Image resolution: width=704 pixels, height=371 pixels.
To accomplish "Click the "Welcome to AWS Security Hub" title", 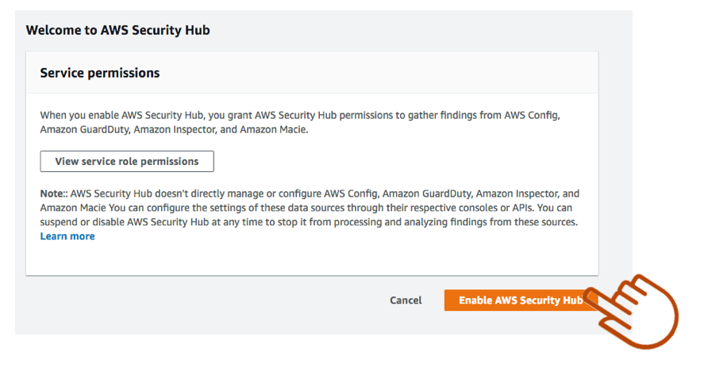I will 117,30.
